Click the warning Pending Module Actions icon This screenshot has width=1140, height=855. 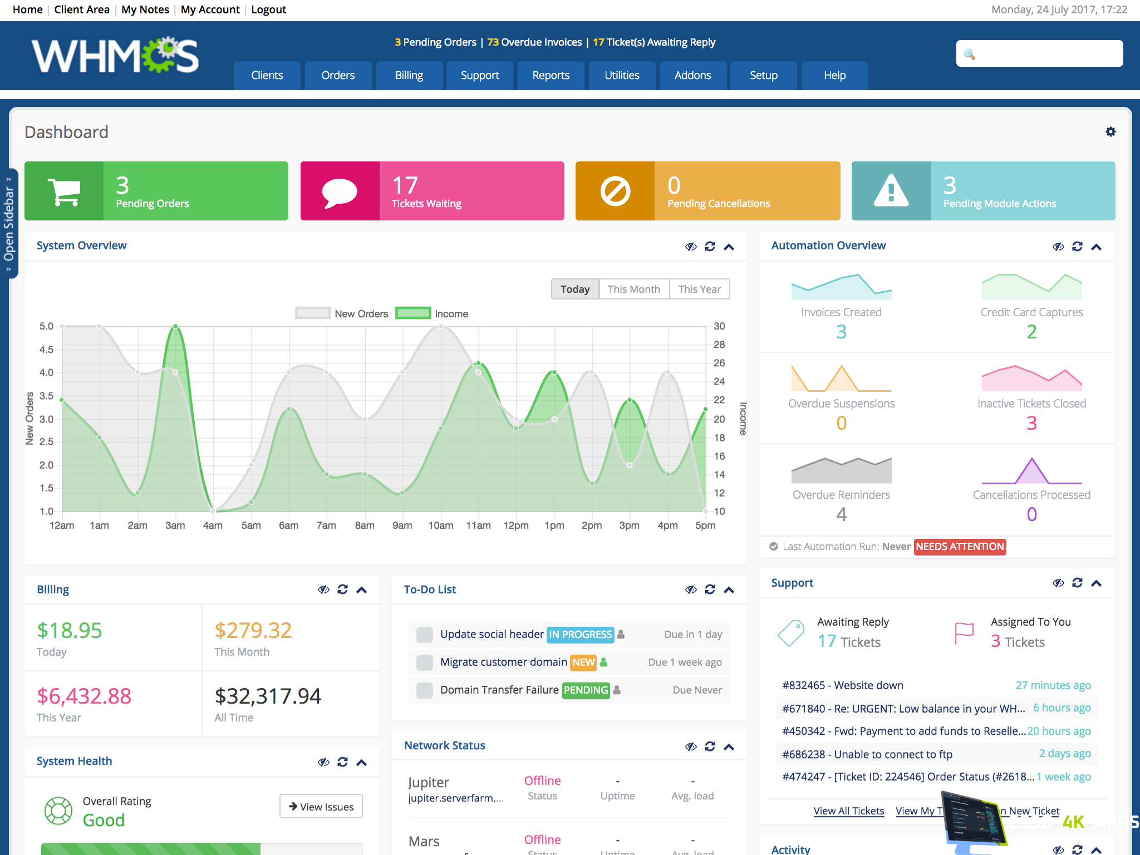(x=891, y=191)
